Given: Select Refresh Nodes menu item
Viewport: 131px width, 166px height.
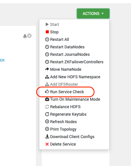Looking at the screenshot, I should point(61,122).
